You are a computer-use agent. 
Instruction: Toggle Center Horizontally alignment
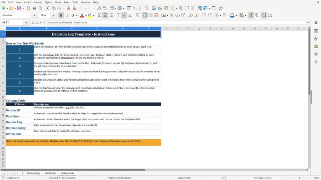click(x=105, y=15)
